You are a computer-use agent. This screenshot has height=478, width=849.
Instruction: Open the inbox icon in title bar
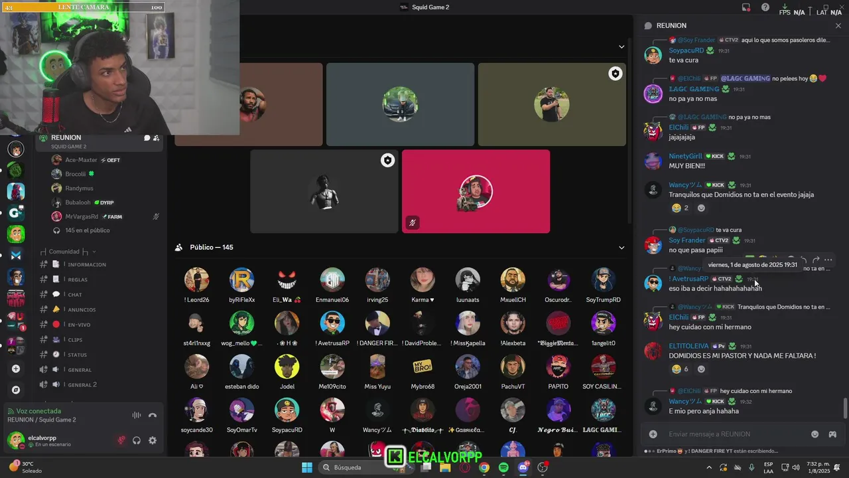tap(746, 7)
